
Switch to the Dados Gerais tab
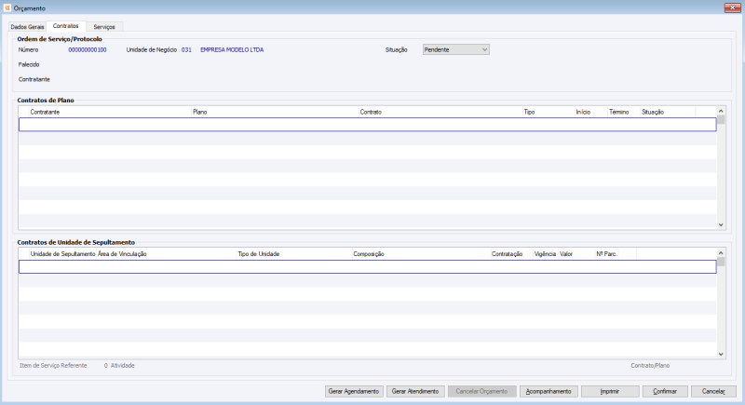point(27,27)
